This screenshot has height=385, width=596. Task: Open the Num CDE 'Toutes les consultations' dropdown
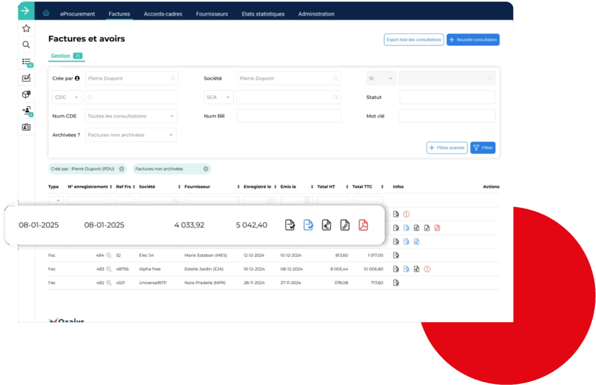pyautogui.click(x=130, y=116)
